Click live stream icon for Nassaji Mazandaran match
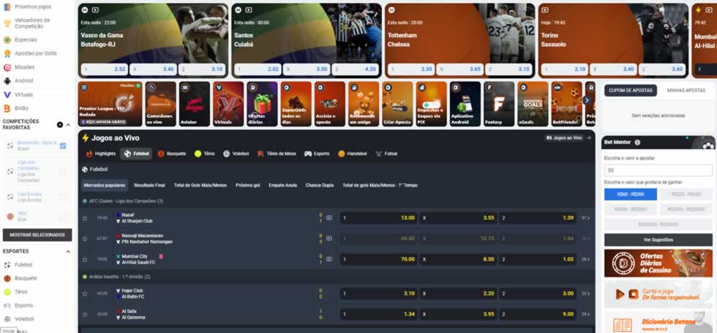The width and height of the screenshot is (717, 333). (x=329, y=239)
